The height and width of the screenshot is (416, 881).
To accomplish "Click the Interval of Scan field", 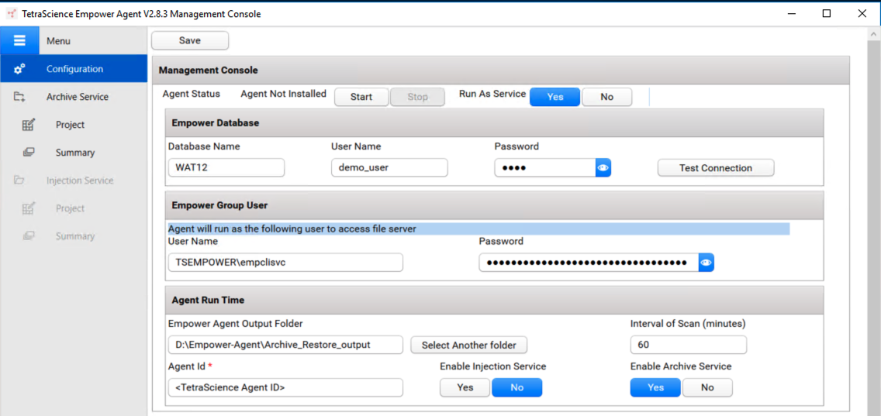I will 689,345.
